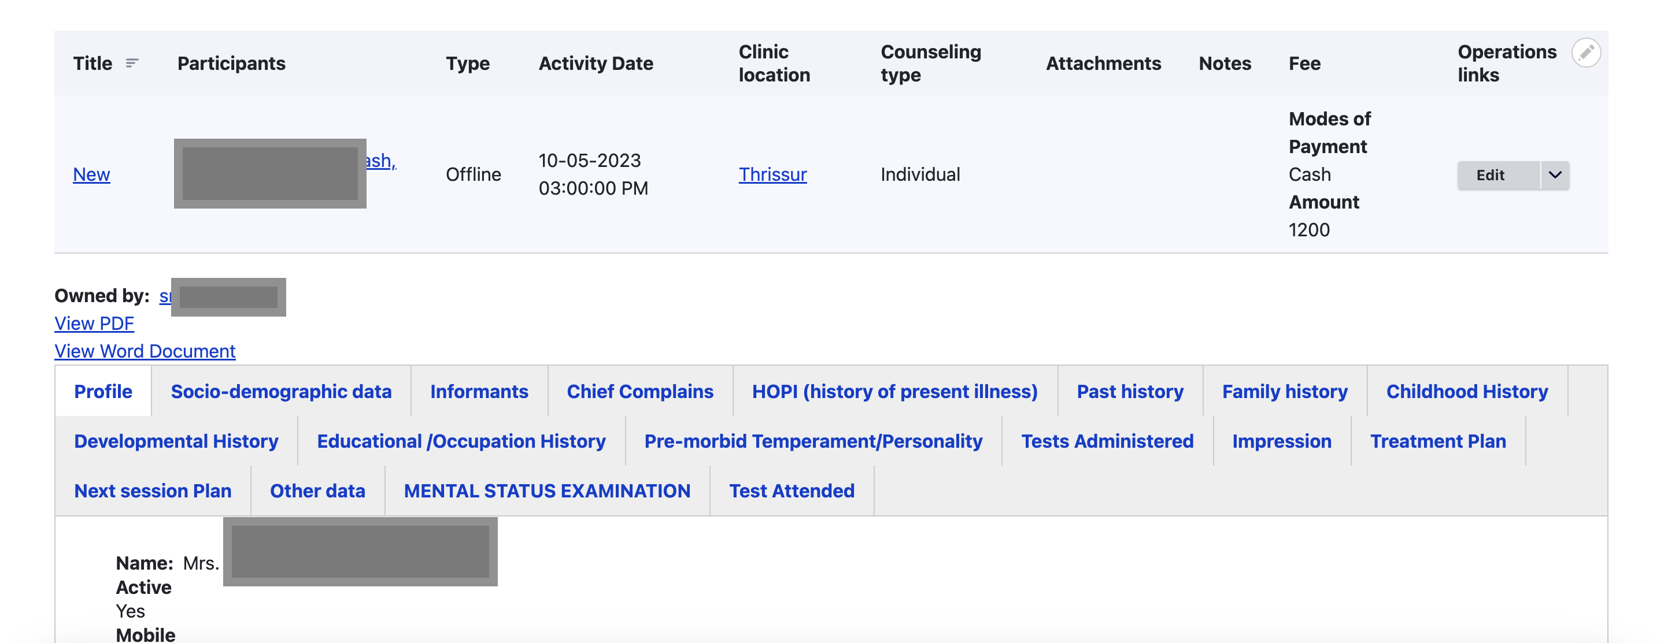
Task: Select the Socio-demographic data tab
Action: [x=281, y=391]
